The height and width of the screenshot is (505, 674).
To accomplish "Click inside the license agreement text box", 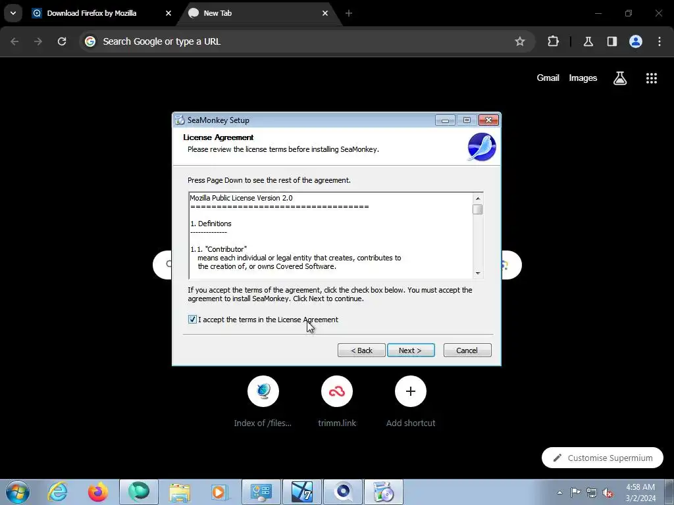I will [x=331, y=235].
